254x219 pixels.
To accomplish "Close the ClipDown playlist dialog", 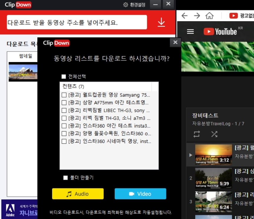I will click(x=175, y=42).
